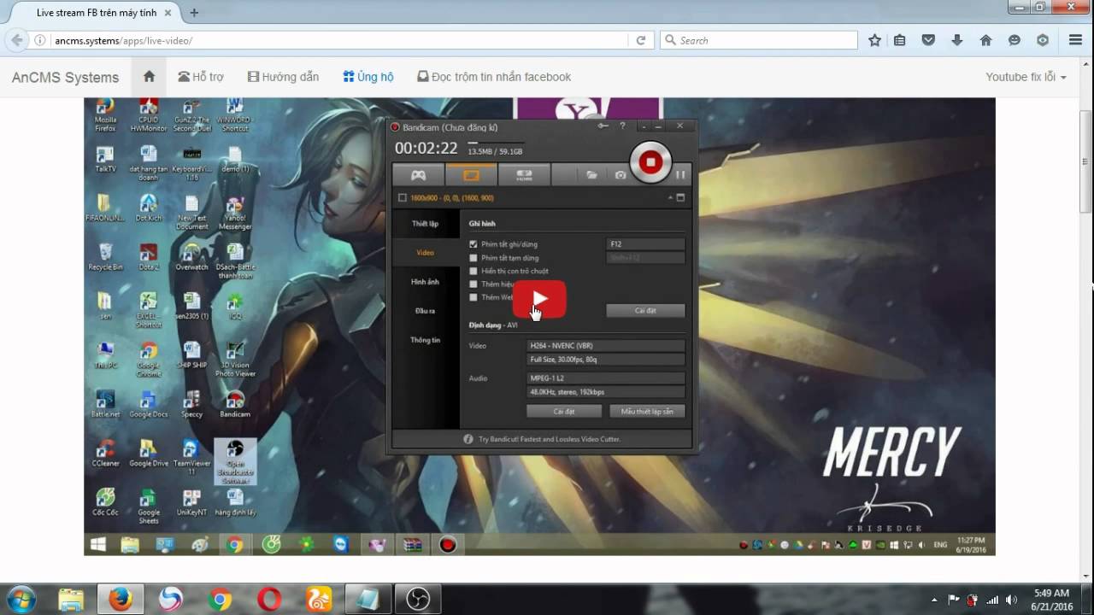The height and width of the screenshot is (615, 1094).
Task: Click the Cài đặt button under Ghi hình
Action: tap(645, 311)
